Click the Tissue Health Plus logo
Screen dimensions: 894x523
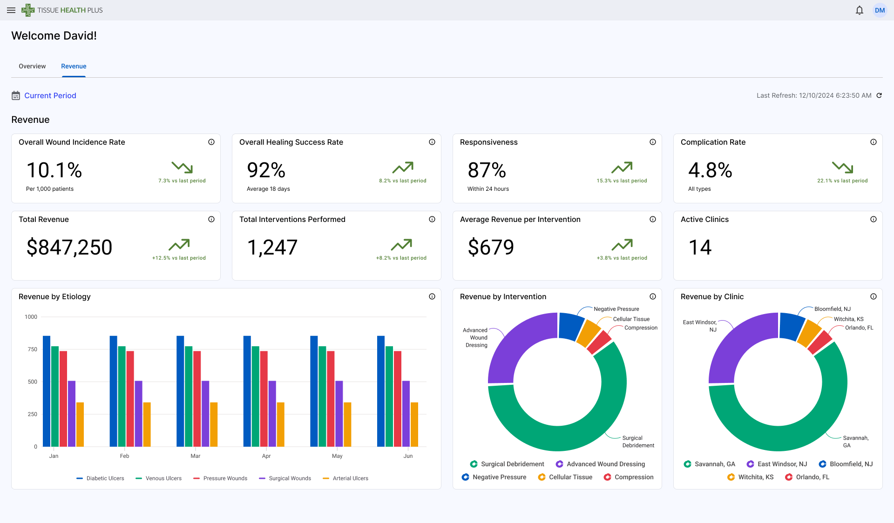(62, 10)
